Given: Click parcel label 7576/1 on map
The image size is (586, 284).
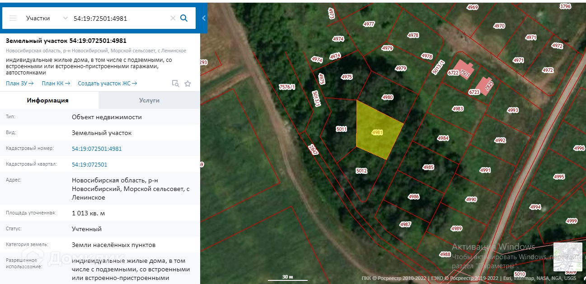Looking at the screenshot, I should point(287,87).
